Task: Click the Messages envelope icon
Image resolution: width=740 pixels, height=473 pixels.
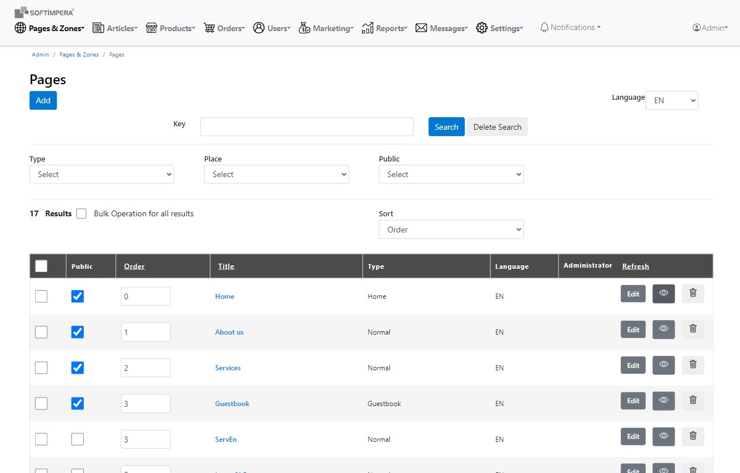Action: point(421,28)
